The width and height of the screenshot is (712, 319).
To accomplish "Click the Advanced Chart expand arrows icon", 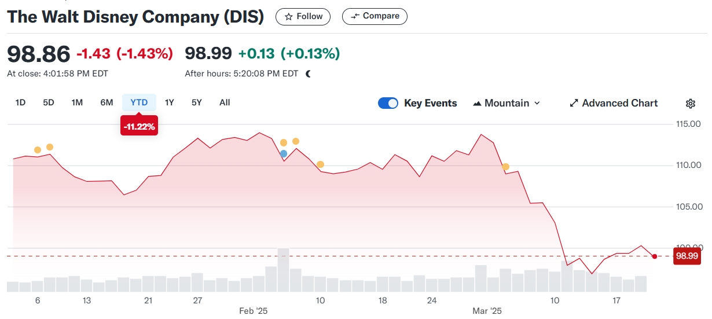I will click(x=574, y=103).
